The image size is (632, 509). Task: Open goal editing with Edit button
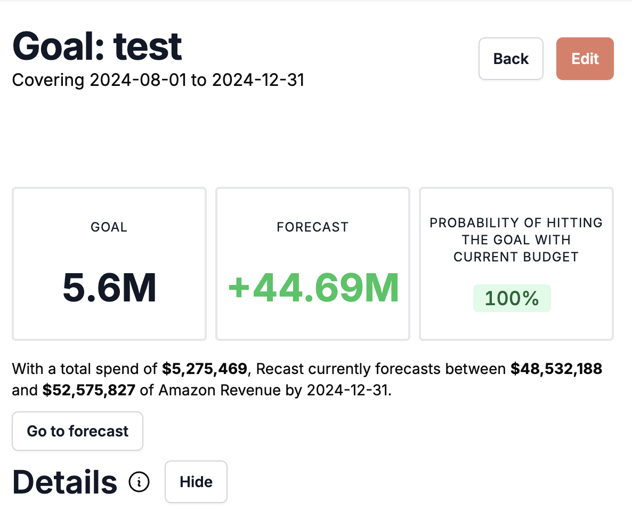pyautogui.click(x=585, y=59)
